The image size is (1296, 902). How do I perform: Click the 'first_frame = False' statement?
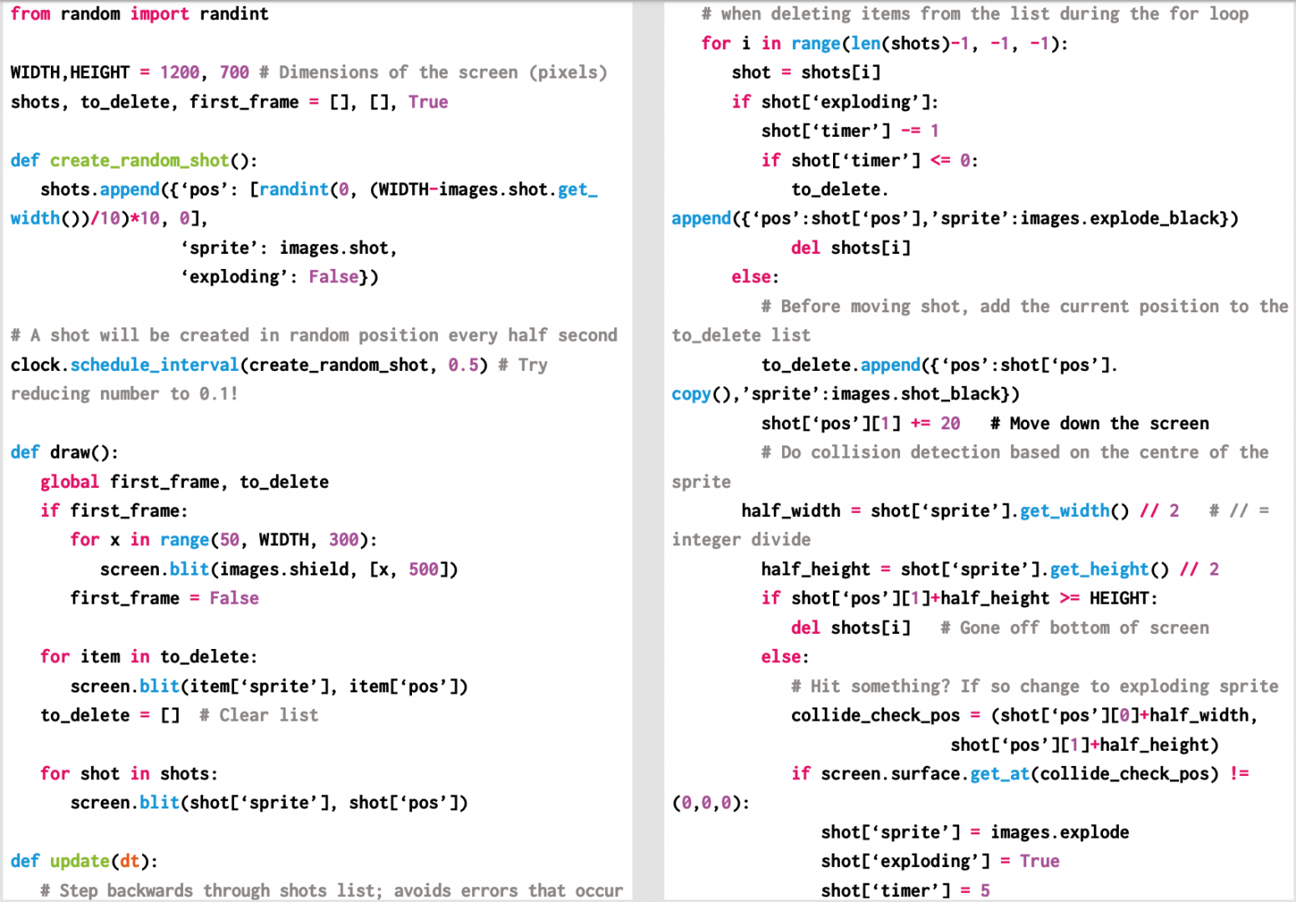pyautogui.click(x=164, y=599)
